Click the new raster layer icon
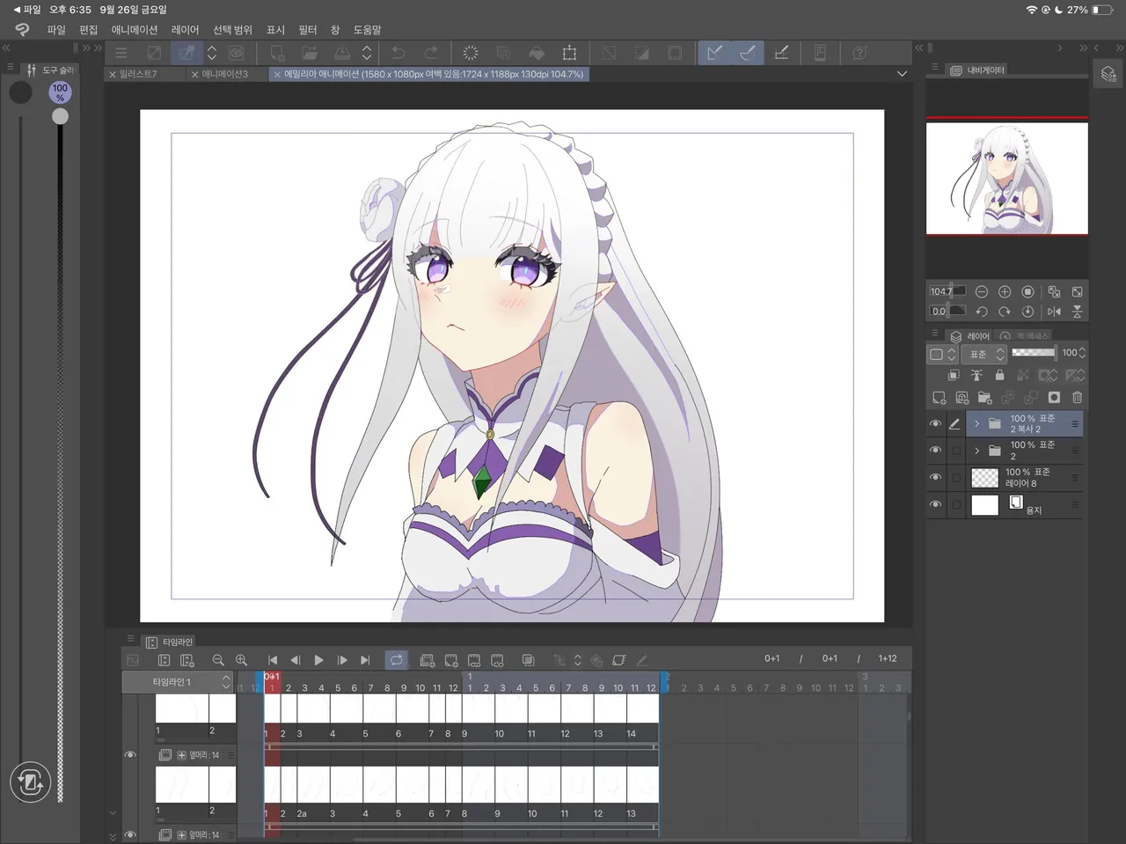 [x=939, y=398]
